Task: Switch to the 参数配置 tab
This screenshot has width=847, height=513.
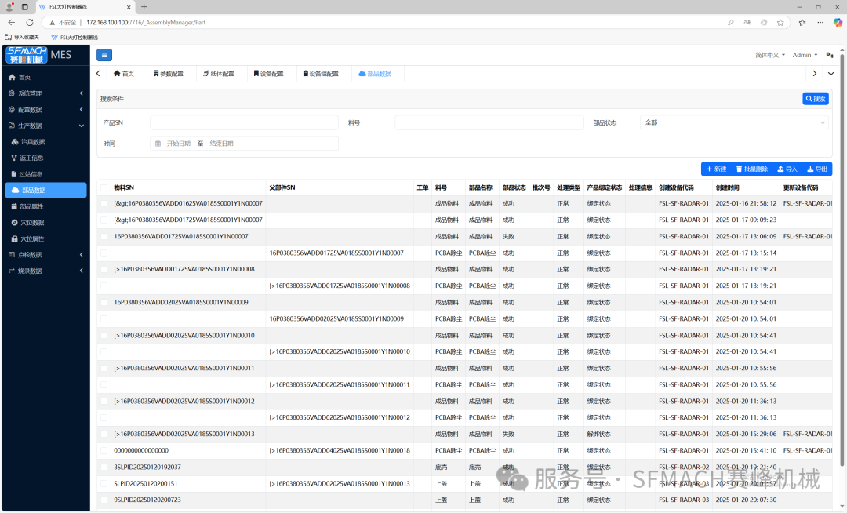Action: (168, 74)
